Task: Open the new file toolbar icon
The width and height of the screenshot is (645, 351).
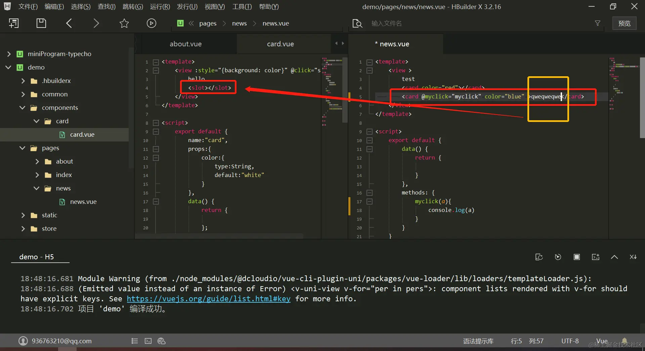Action: (14, 23)
